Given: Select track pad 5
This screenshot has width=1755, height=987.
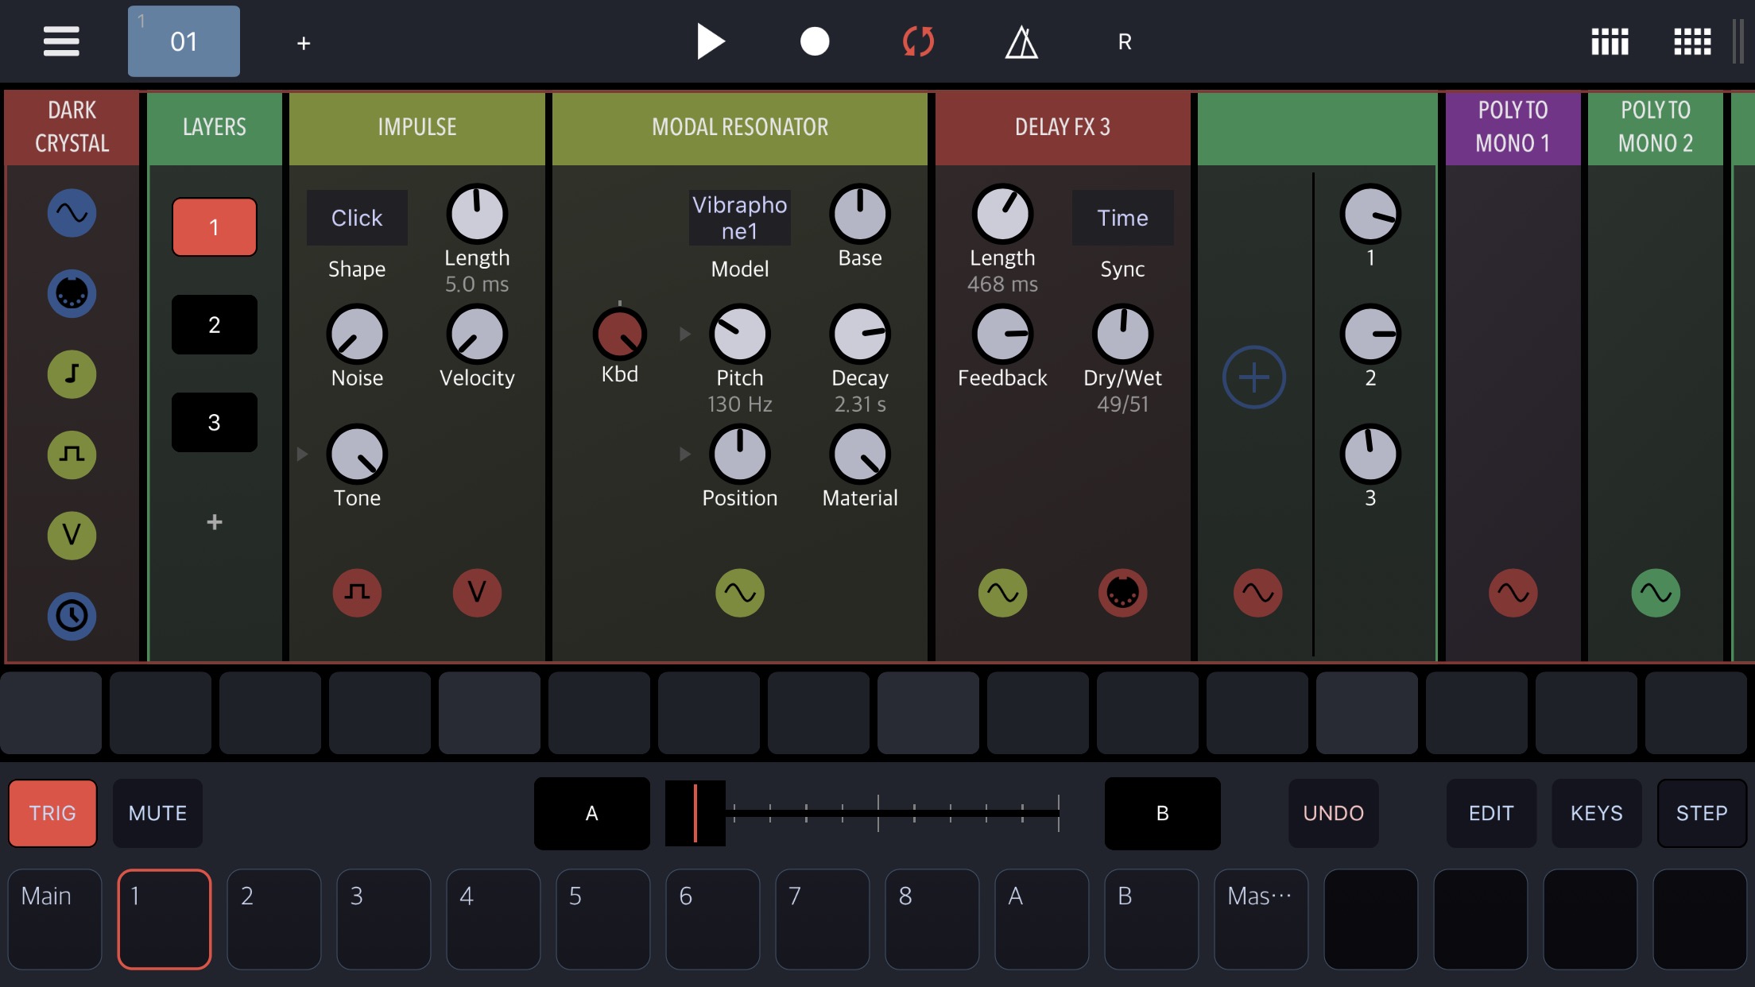Looking at the screenshot, I should tap(602, 919).
